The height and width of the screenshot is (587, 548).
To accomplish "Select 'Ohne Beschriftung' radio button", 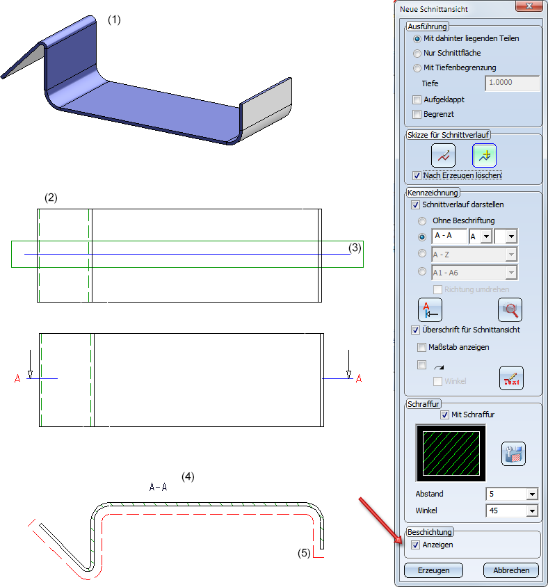I will [422, 221].
